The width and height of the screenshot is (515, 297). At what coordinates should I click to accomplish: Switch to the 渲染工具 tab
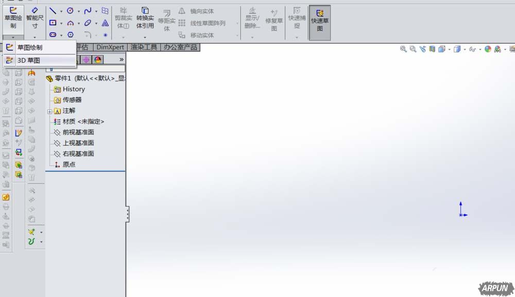(x=144, y=47)
